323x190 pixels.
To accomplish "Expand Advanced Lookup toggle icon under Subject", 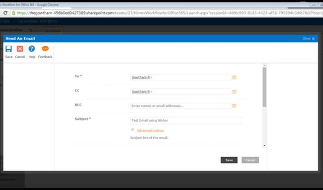I will (132, 130).
